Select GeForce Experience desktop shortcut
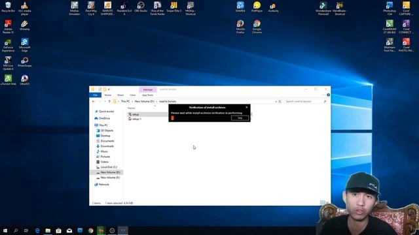Screen dimensions: 419x235 pyautogui.click(x=8, y=45)
